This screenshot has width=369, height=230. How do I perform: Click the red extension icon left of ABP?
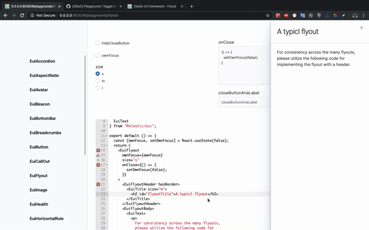[x=278, y=15]
